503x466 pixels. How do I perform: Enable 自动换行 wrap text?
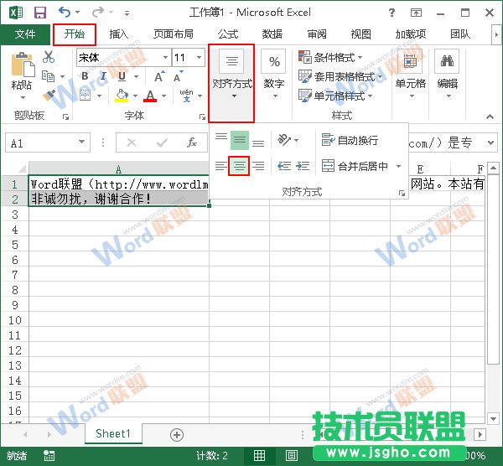[x=350, y=140]
